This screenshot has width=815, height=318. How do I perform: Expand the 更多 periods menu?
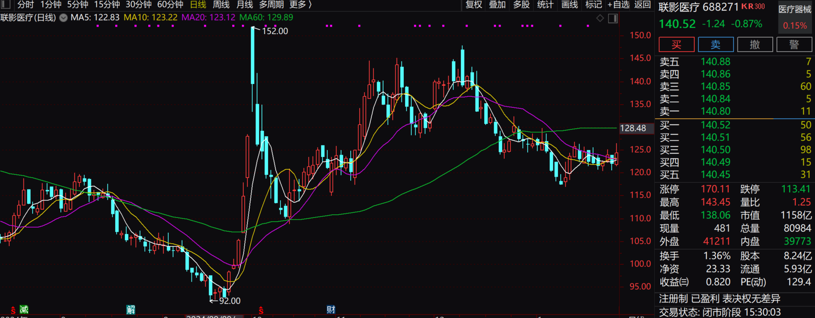point(301,5)
